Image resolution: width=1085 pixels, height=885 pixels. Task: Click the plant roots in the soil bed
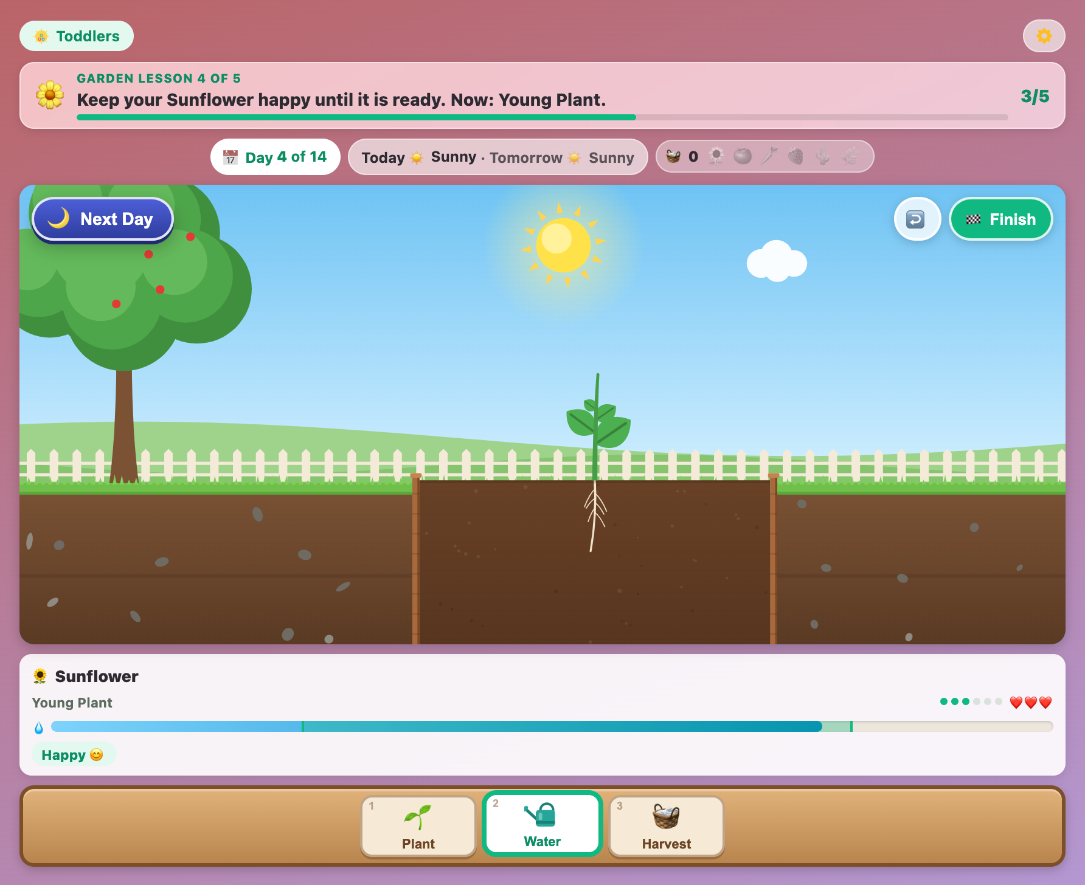[x=595, y=517]
